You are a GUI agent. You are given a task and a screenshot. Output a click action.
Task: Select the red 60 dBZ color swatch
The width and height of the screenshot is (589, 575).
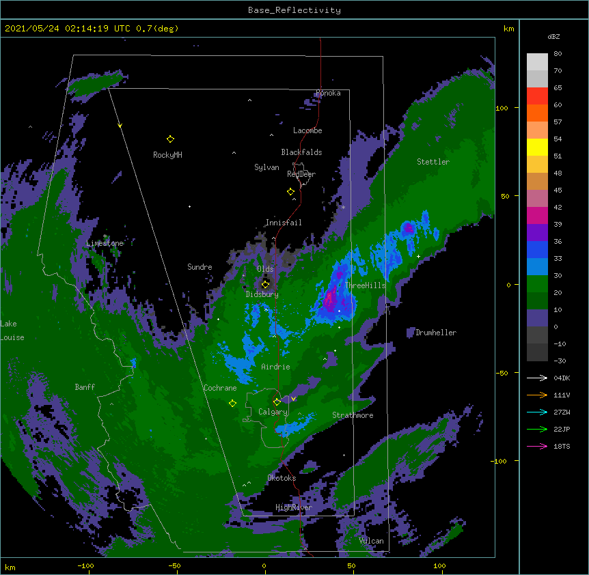(x=537, y=96)
